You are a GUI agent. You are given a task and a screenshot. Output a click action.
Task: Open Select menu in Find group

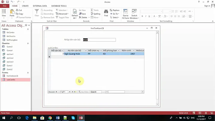pyautogui.click(x=115, y=17)
